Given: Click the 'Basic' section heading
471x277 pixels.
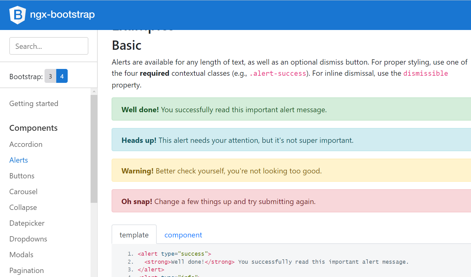Looking at the screenshot, I should pyautogui.click(x=127, y=45).
